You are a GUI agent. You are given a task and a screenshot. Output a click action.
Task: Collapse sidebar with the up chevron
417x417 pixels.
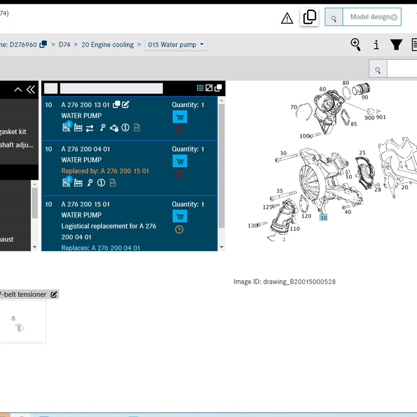pos(18,90)
